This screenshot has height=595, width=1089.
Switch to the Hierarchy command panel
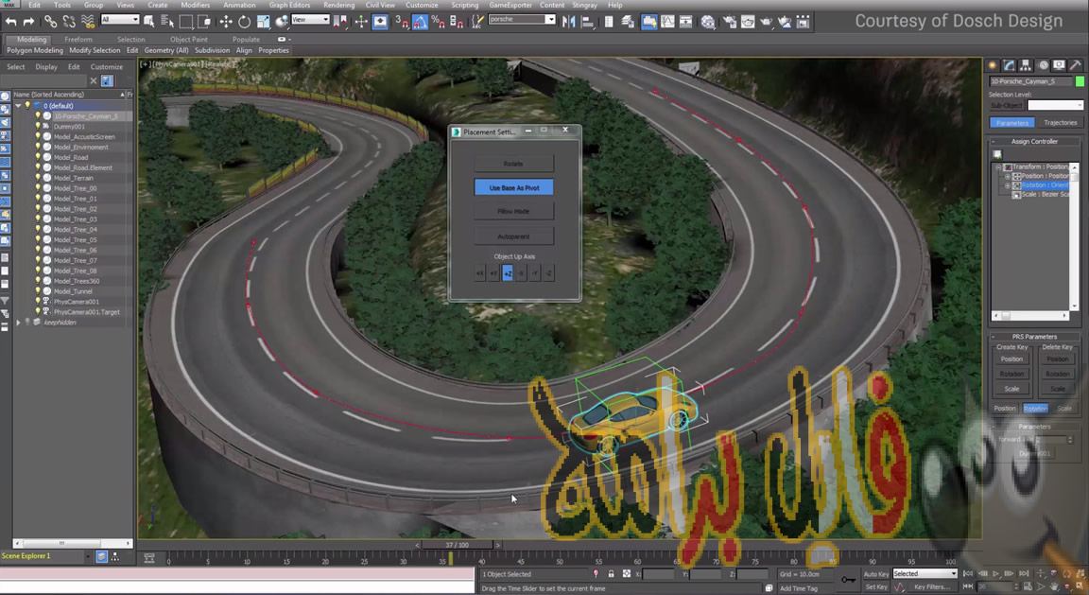(x=1025, y=64)
